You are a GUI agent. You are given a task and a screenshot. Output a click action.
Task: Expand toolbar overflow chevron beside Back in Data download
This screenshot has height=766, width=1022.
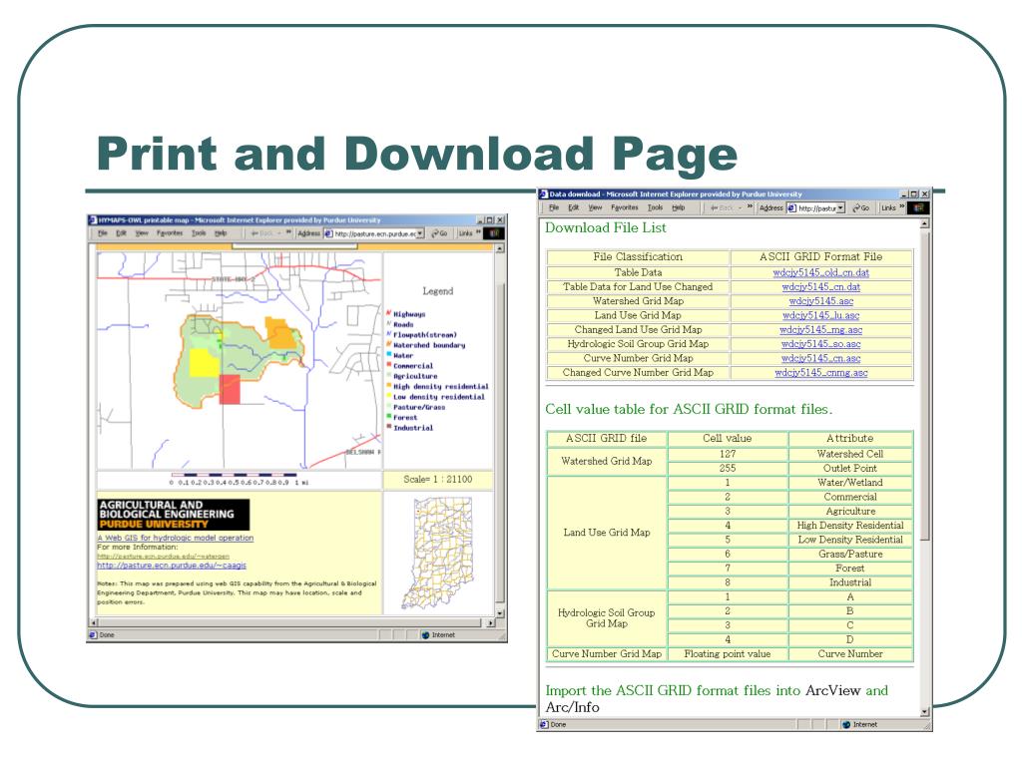750,207
